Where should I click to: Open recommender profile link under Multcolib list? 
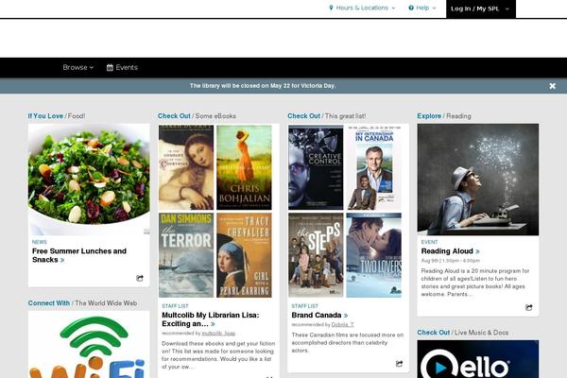tap(218, 334)
